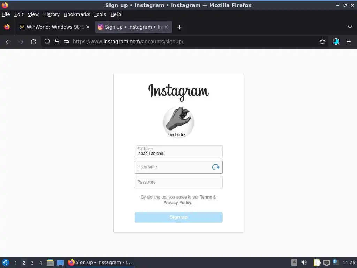The image size is (357, 268).
Task: Click the Instagram logo wordmark
Action: coord(178,92)
